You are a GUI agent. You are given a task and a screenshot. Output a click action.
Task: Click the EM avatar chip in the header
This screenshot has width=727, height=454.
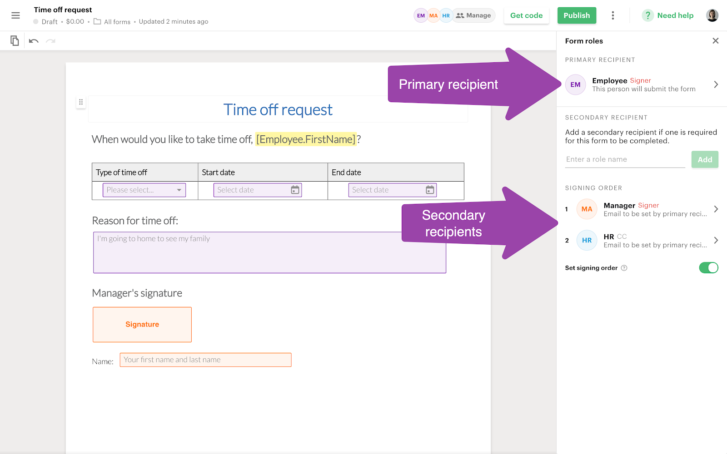coord(420,15)
